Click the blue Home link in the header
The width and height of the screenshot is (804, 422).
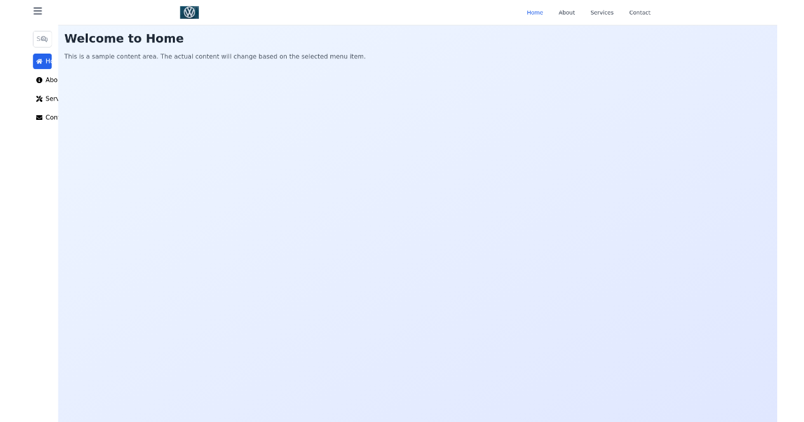point(535,13)
